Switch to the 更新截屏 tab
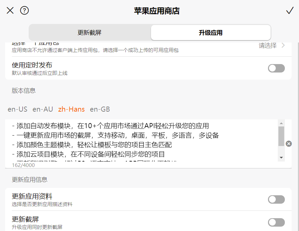299x231 pixels. (90, 32)
